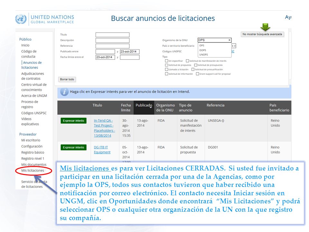Image resolution: width=309 pixels, height=232 pixels.
Task: Click the País beneficiario column header
Action: tap(279, 108)
